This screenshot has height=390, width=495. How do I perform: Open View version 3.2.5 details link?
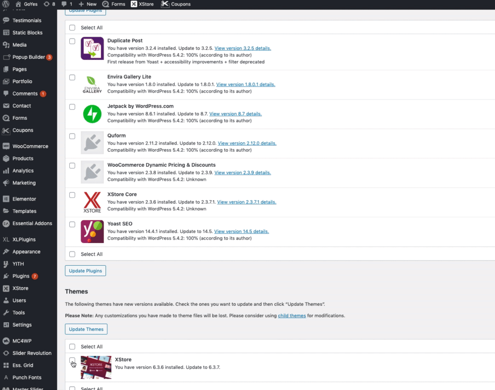click(x=243, y=49)
